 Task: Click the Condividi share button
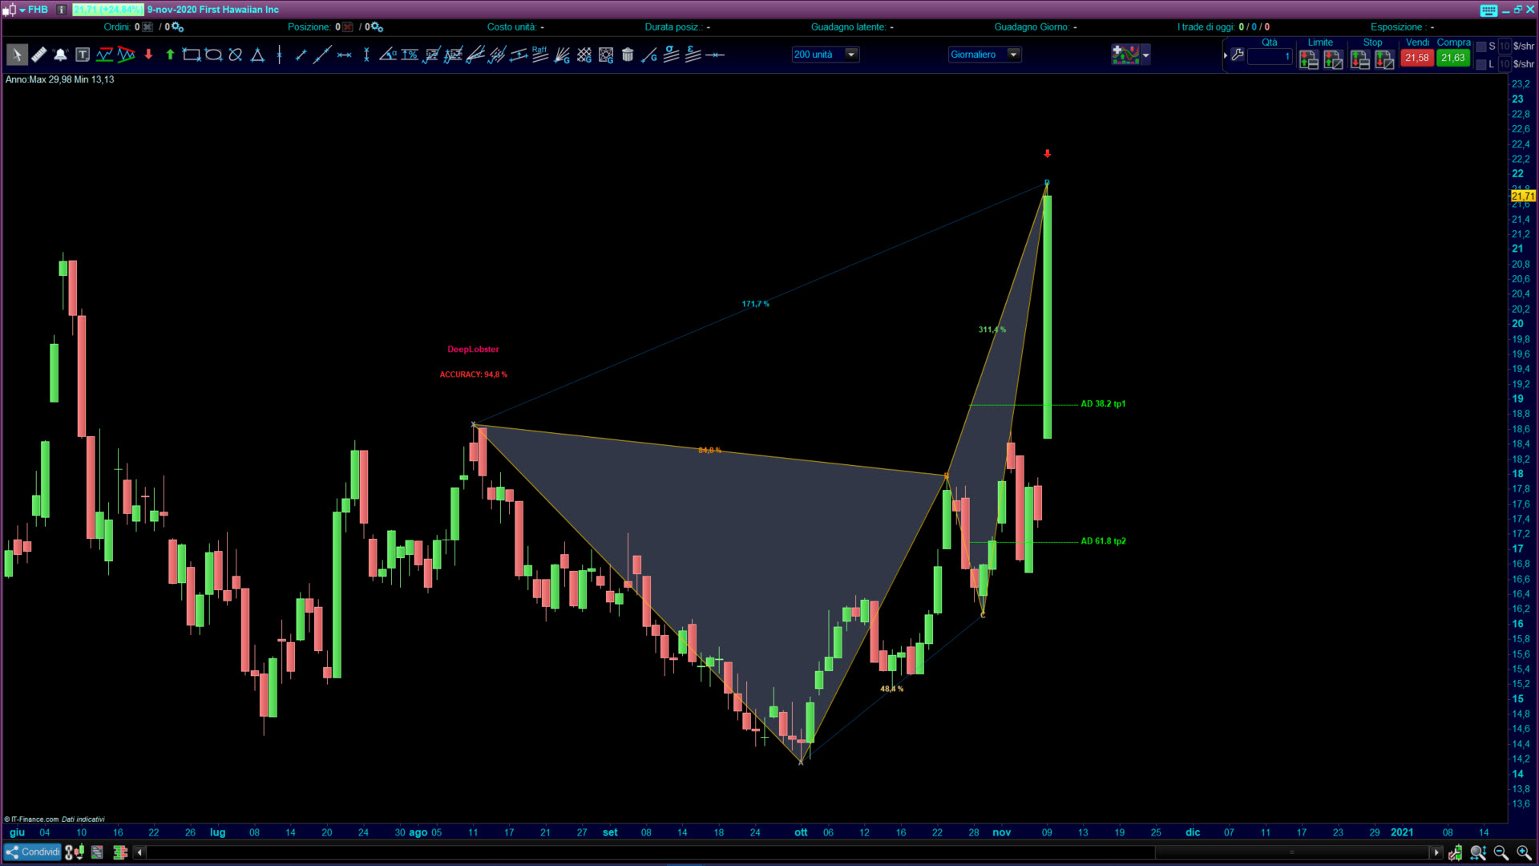pyautogui.click(x=32, y=852)
